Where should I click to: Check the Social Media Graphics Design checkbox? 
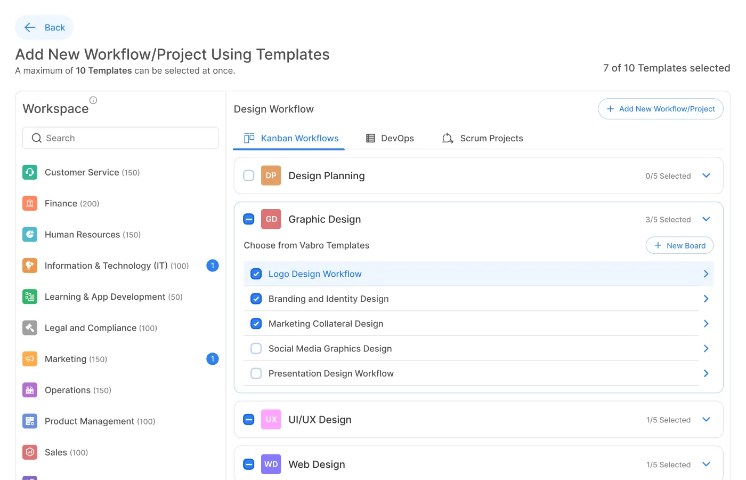pyautogui.click(x=256, y=349)
